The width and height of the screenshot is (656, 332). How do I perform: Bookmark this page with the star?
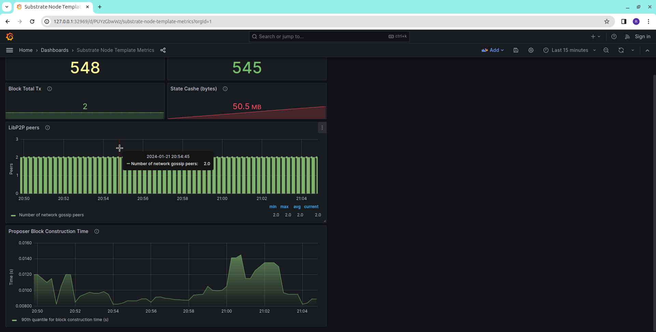[607, 21]
